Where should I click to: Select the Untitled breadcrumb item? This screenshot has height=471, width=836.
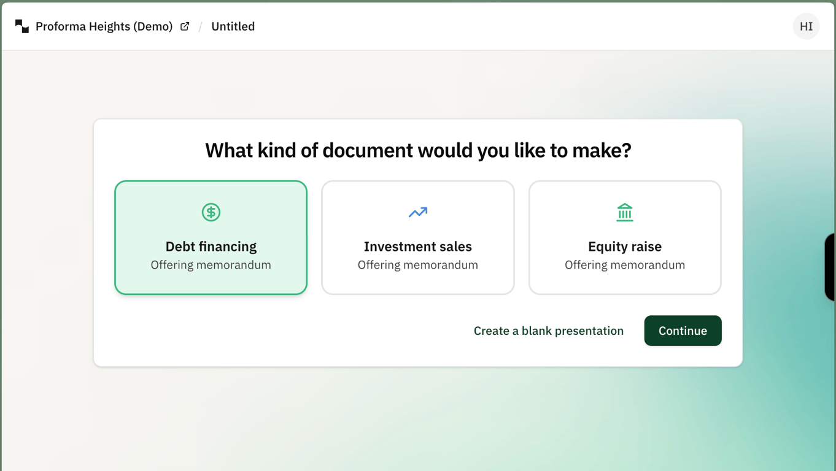233,26
